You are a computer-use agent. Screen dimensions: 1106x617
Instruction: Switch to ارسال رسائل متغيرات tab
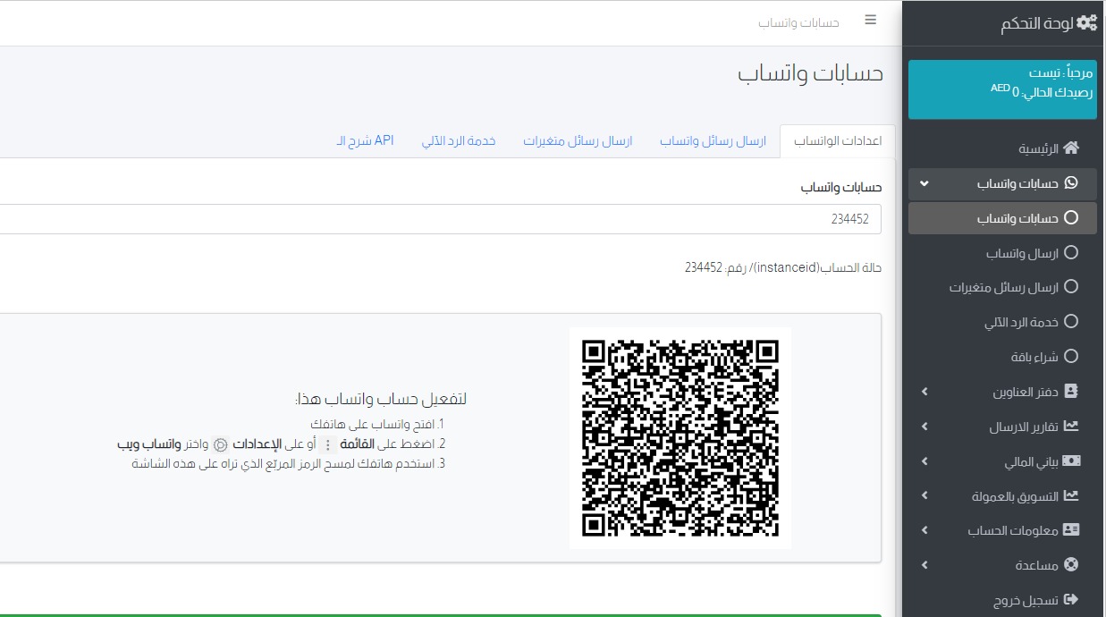tap(578, 141)
